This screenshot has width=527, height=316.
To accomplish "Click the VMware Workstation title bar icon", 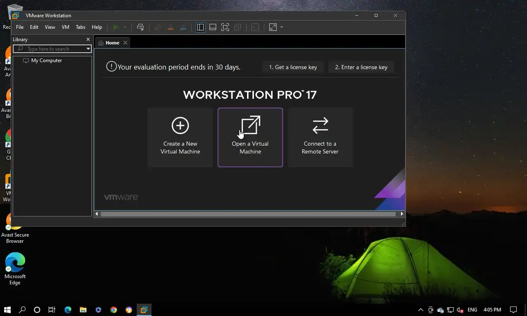I will pos(16,16).
